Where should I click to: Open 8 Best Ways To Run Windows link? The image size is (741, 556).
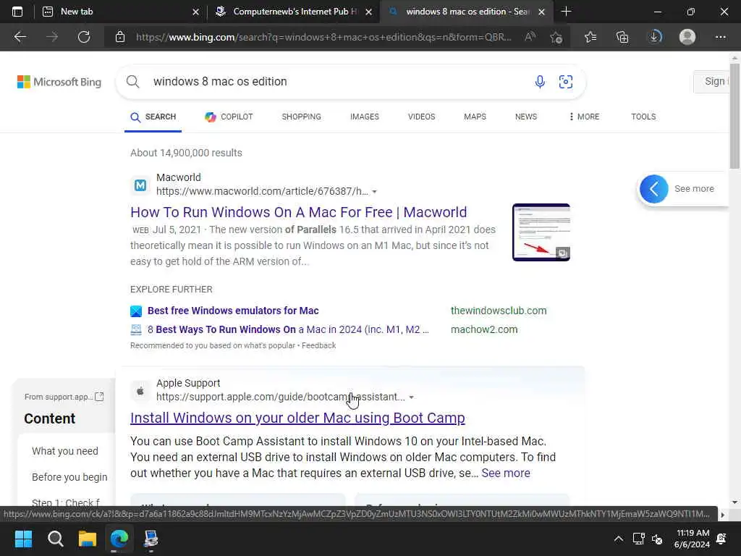[288, 329]
